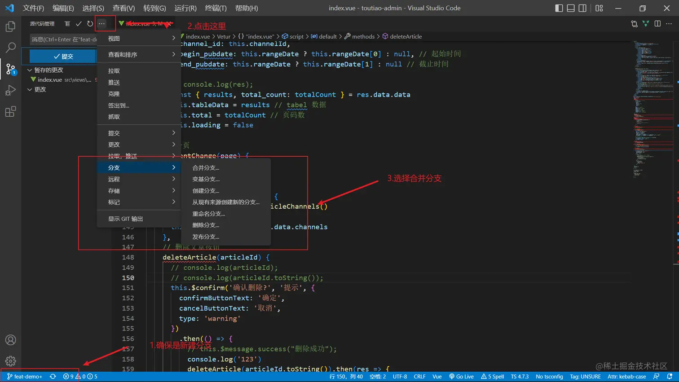Select 合并分支... from branch submenu
This screenshot has height=382, width=679.
[x=226, y=168]
